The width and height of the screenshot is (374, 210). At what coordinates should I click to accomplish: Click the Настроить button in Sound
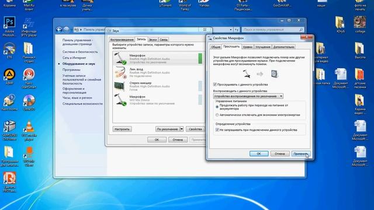point(122,129)
